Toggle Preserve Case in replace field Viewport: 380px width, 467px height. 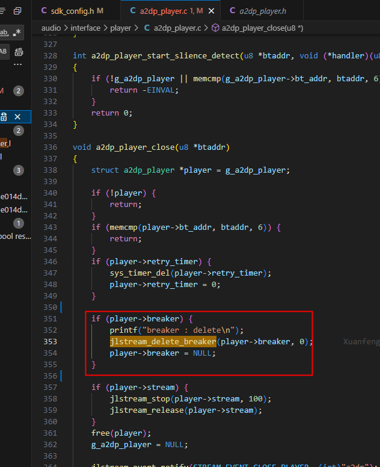[x=4, y=52]
